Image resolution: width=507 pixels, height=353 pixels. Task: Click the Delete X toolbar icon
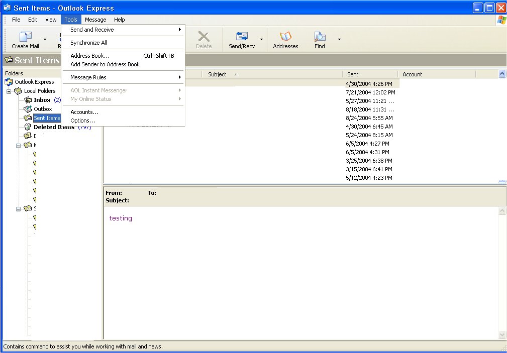click(204, 36)
